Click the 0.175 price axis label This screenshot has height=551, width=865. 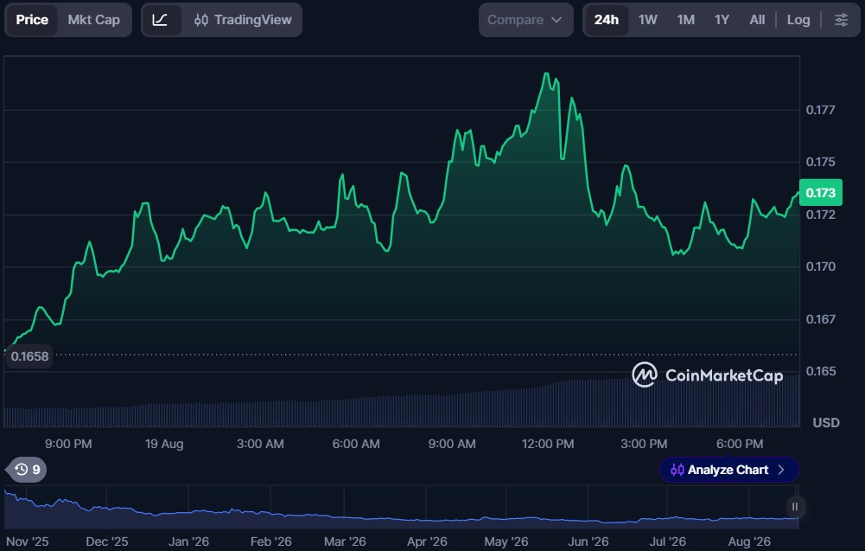(820, 162)
